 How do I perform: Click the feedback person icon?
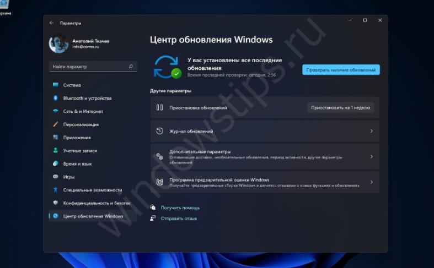click(x=153, y=218)
